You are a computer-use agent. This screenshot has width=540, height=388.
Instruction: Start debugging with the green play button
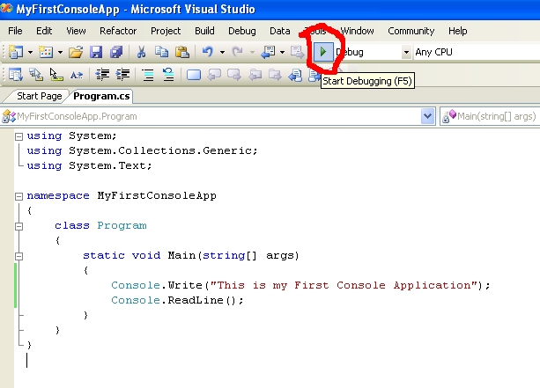pyautogui.click(x=323, y=52)
